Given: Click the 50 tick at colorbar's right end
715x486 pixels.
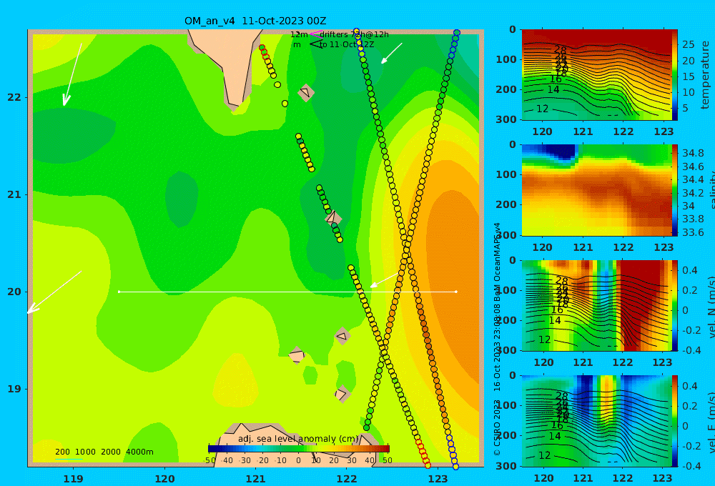Looking at the screenshot, I should (387, 460).
